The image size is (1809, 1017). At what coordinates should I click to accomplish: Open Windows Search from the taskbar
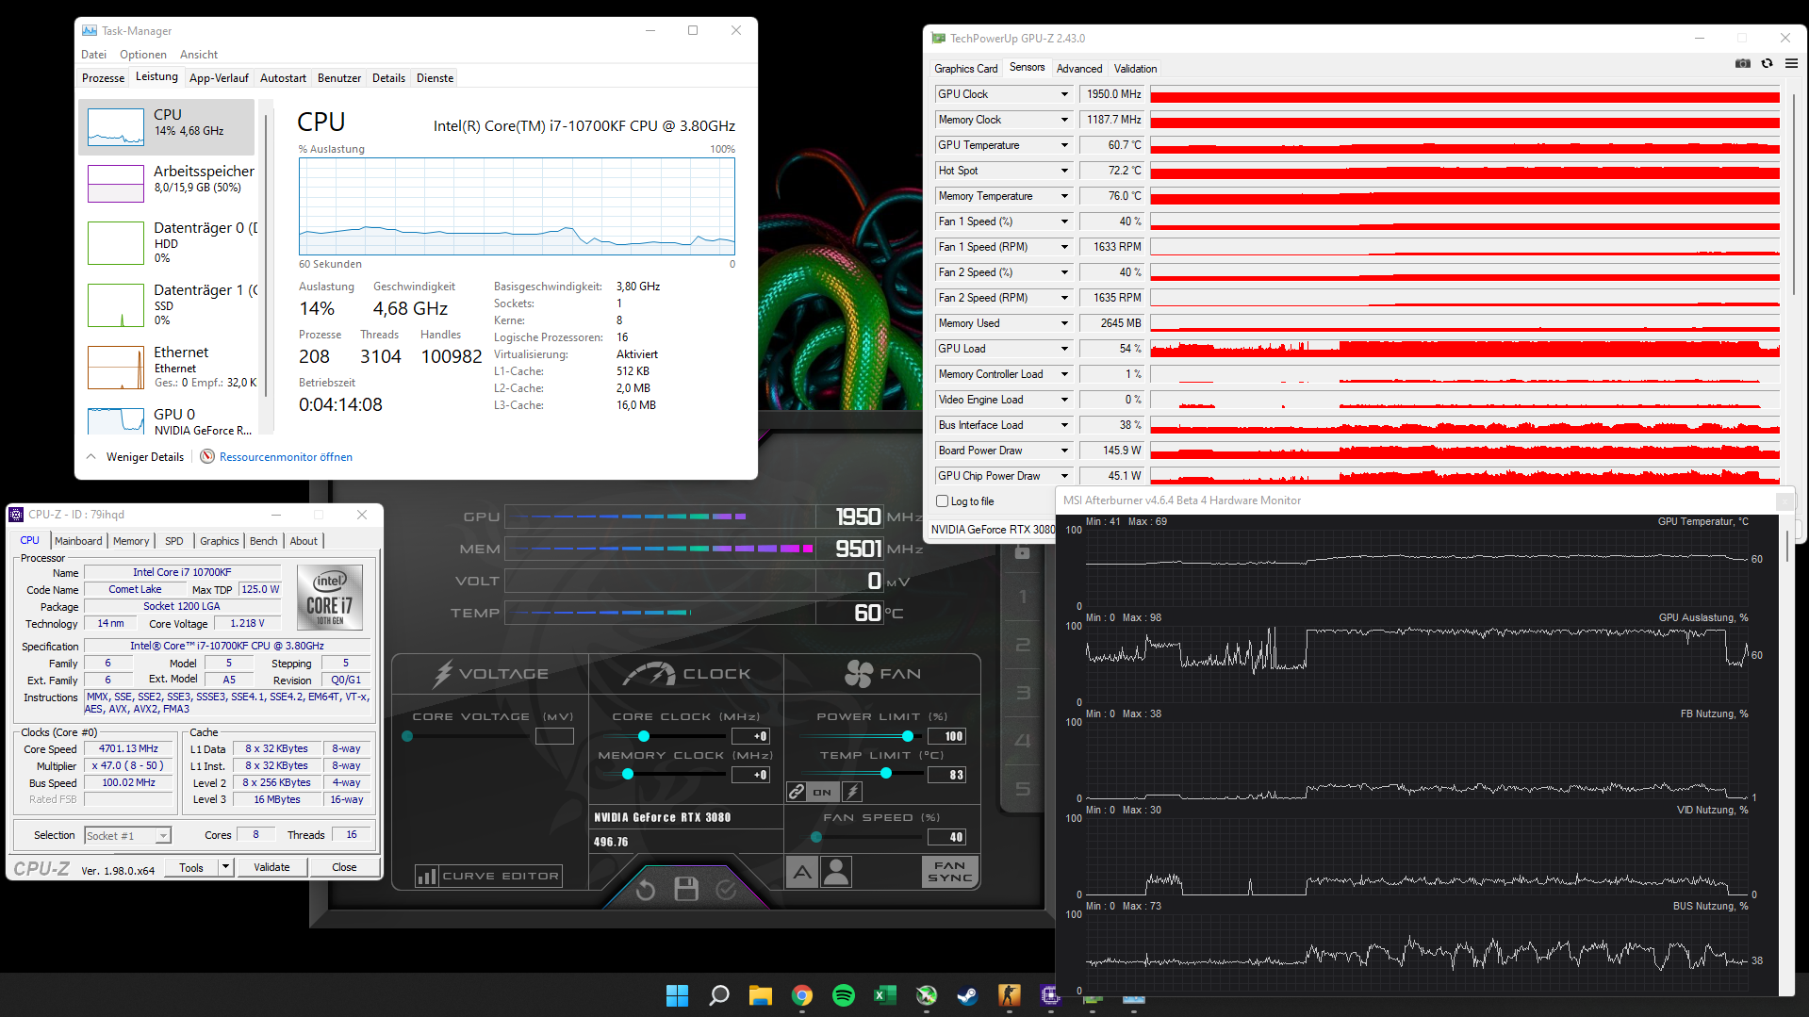point(719,995)
